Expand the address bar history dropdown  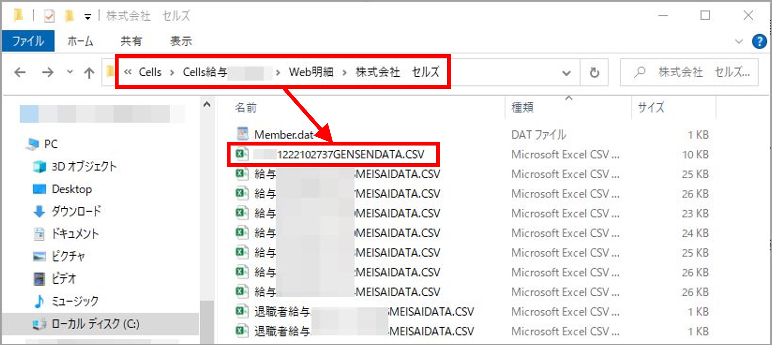click(566, 73)
